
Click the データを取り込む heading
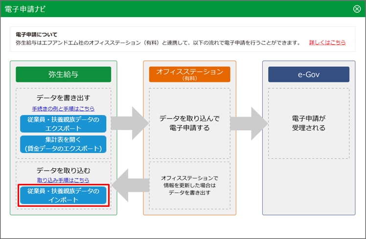pos(63,171)
